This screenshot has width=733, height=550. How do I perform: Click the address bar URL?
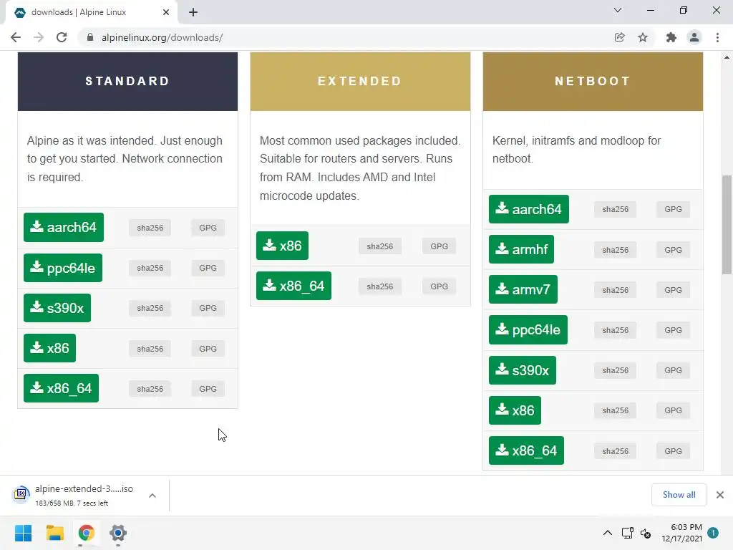[x=162, y=37]
